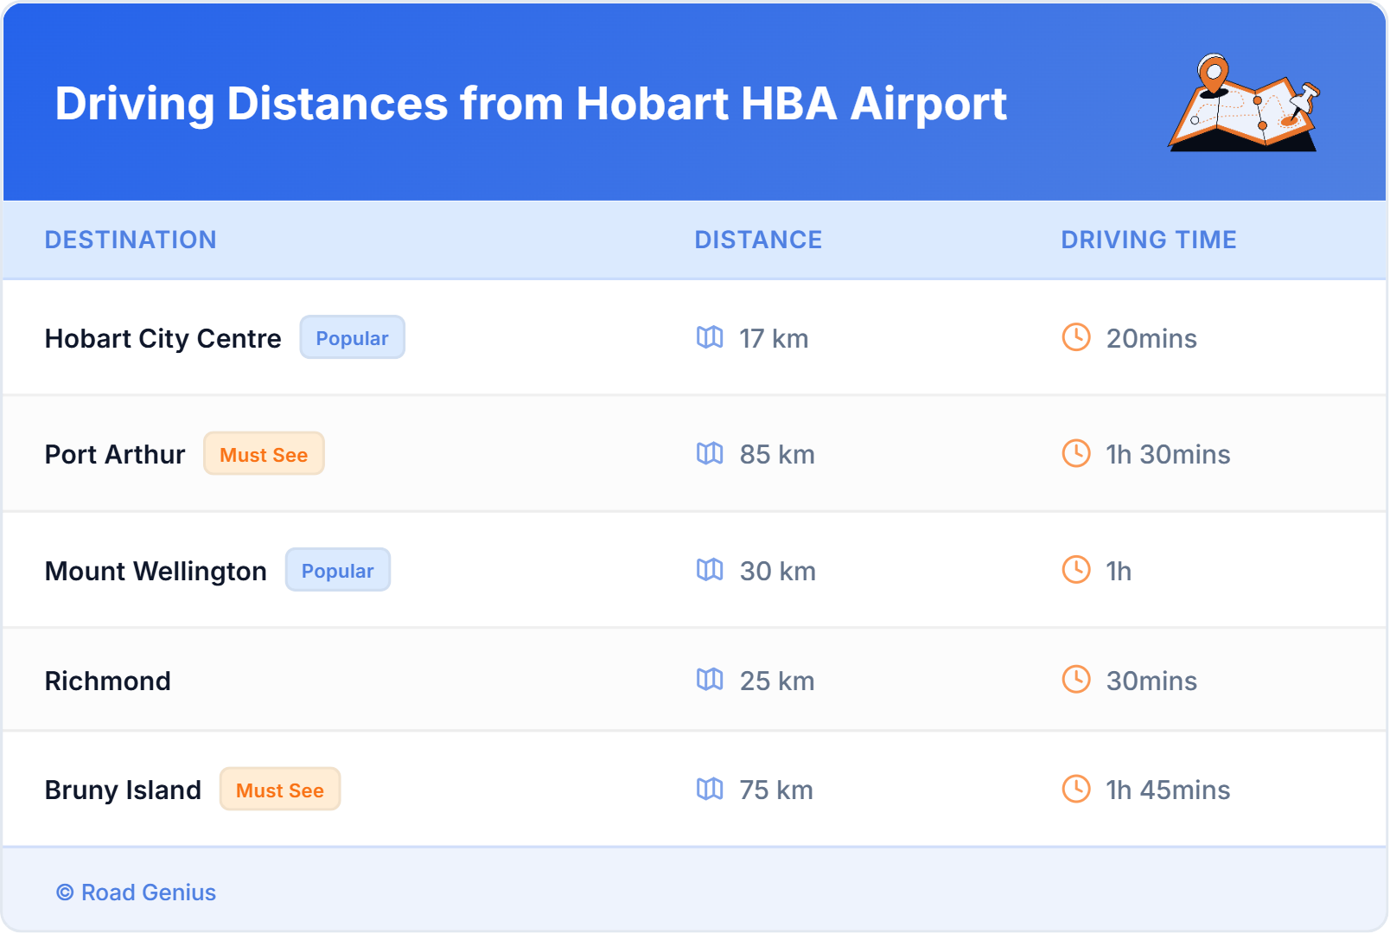
Task: Click the Port Arthur destination name
Action: (x=115, y=454)
